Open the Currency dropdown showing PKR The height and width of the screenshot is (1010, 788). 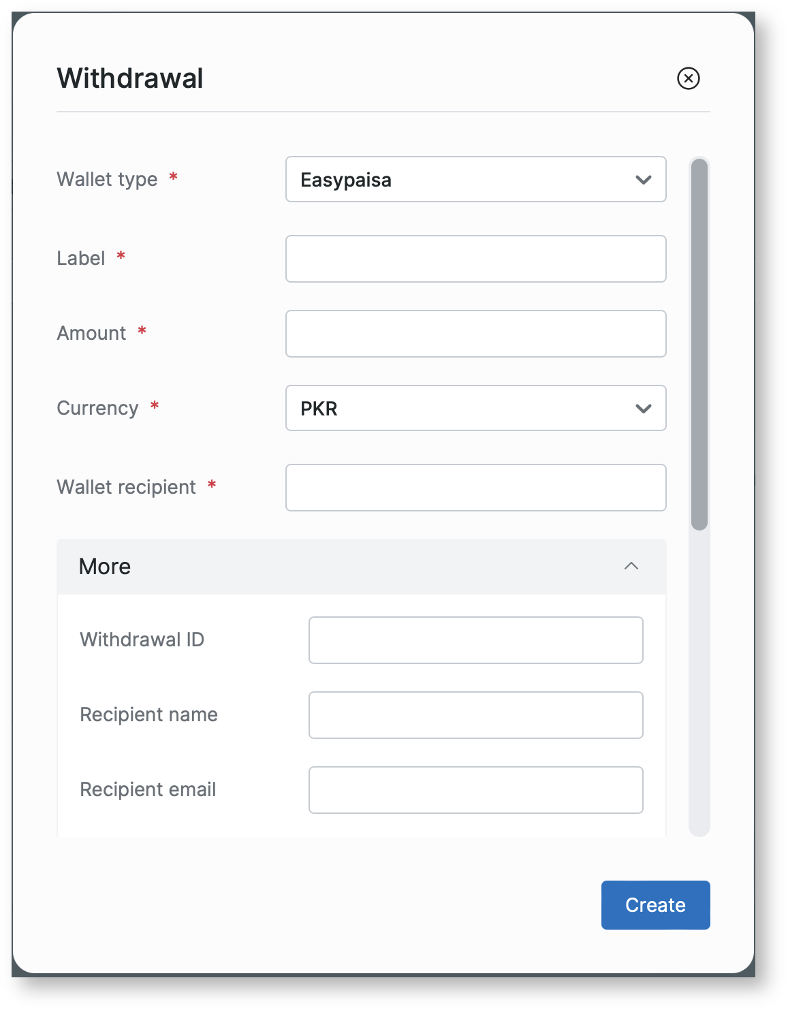click(x=475, y=408)
